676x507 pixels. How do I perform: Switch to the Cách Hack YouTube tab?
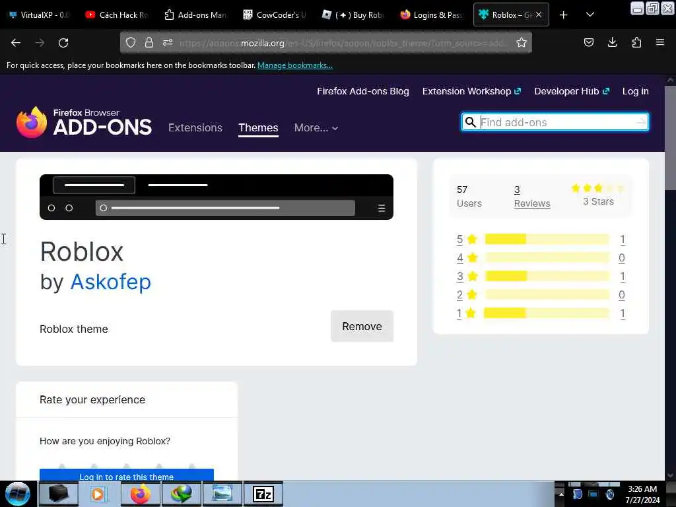point(117,15)
